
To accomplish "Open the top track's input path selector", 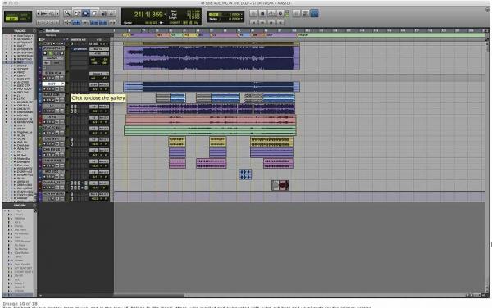I will tap(99, 49).
